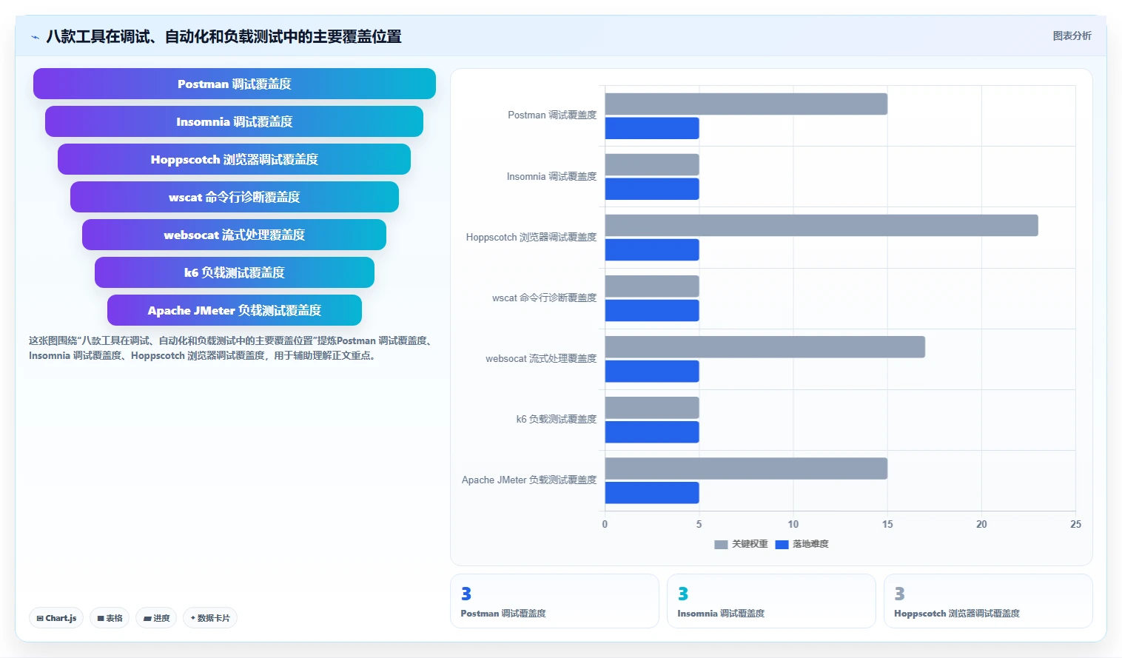This screenshot has width=1122, height=658.
Task: Click the wscat 命令行诊断覆盖度 axis label
Action: pos(544,298)
